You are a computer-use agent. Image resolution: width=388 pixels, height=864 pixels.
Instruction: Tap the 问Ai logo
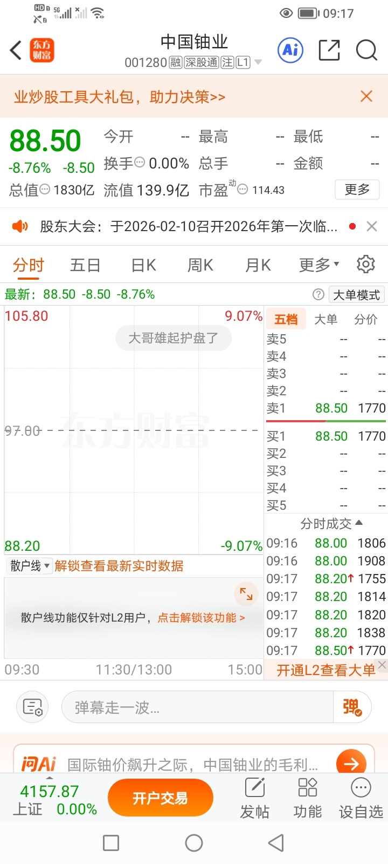pos(38,764)
